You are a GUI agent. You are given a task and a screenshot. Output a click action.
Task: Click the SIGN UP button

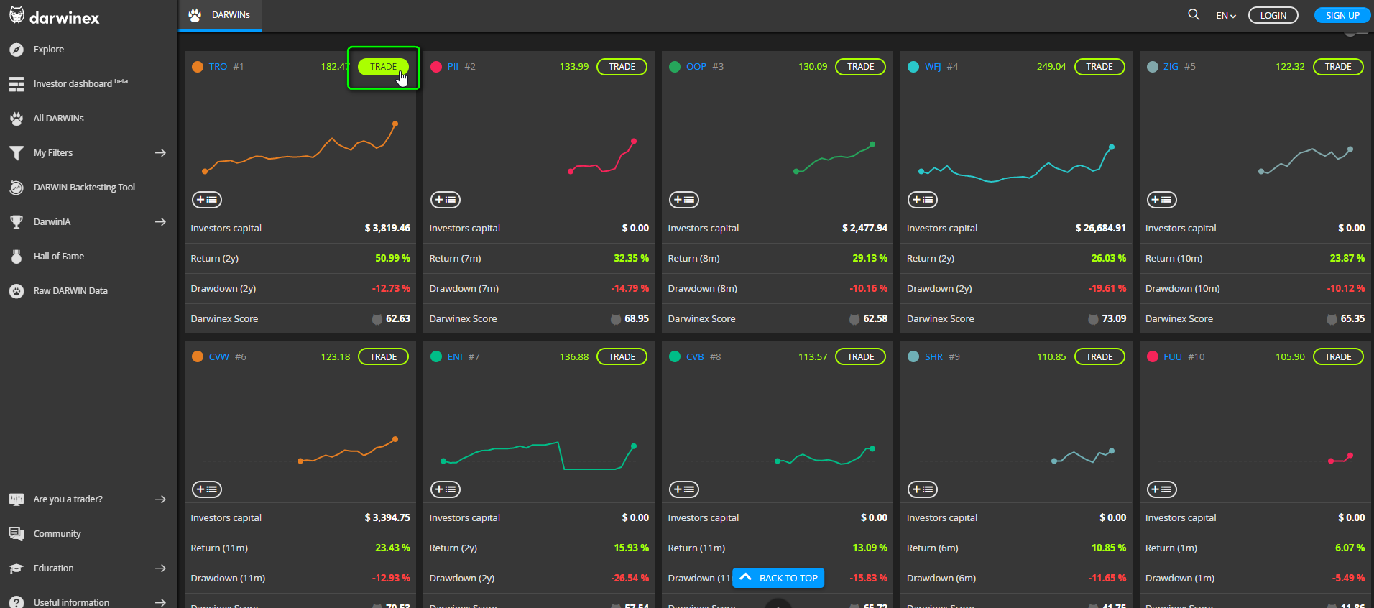point(1342,15)
